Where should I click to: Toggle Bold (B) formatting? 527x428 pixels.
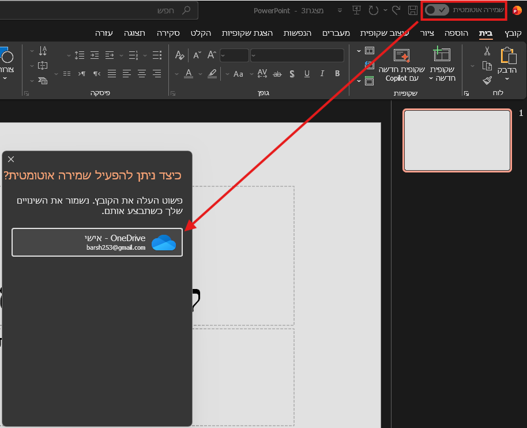(x=337, y=74)
